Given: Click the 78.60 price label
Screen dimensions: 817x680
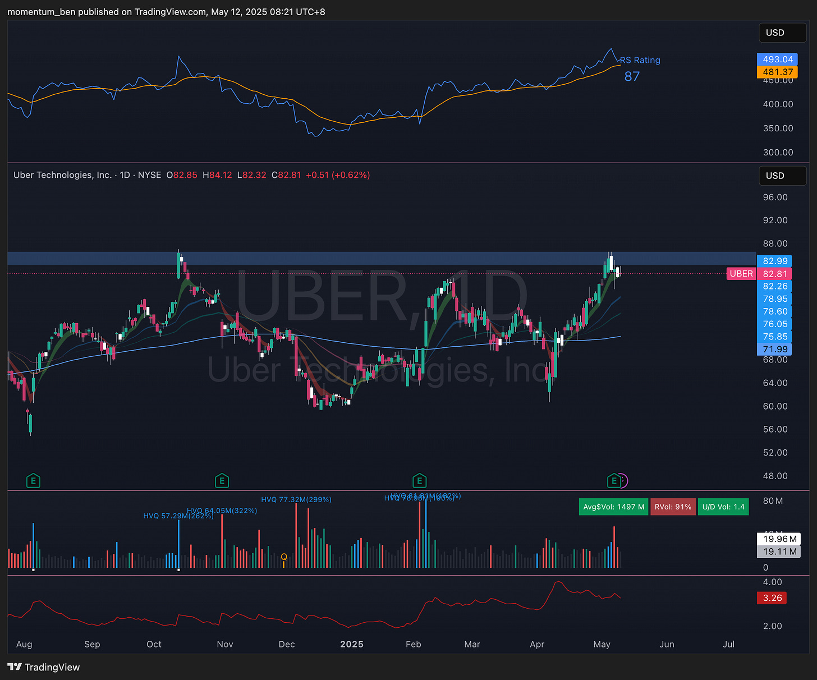Looking at the screenshot, I should [775, 311].
